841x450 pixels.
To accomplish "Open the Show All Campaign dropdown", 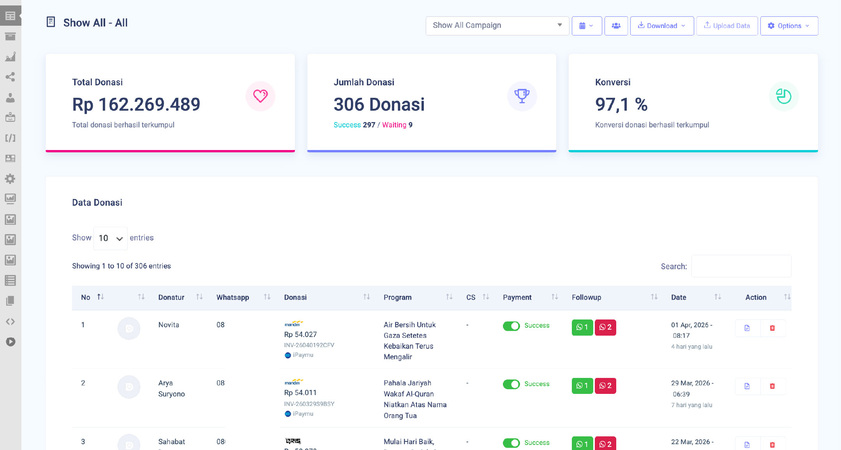I will click(497, 26).
